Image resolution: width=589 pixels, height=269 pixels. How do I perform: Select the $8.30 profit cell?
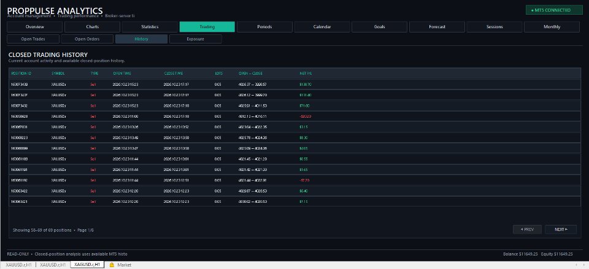(x=304, y=138)
